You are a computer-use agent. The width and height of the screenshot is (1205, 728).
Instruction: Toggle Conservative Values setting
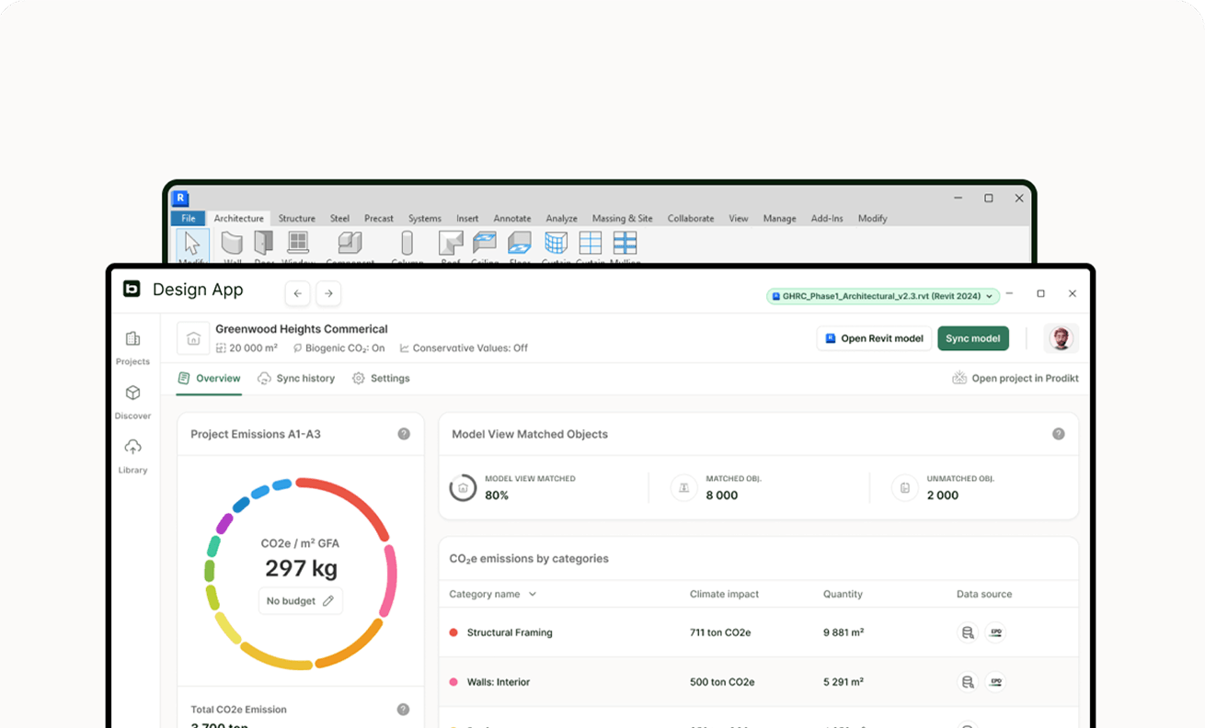(464, 348)
